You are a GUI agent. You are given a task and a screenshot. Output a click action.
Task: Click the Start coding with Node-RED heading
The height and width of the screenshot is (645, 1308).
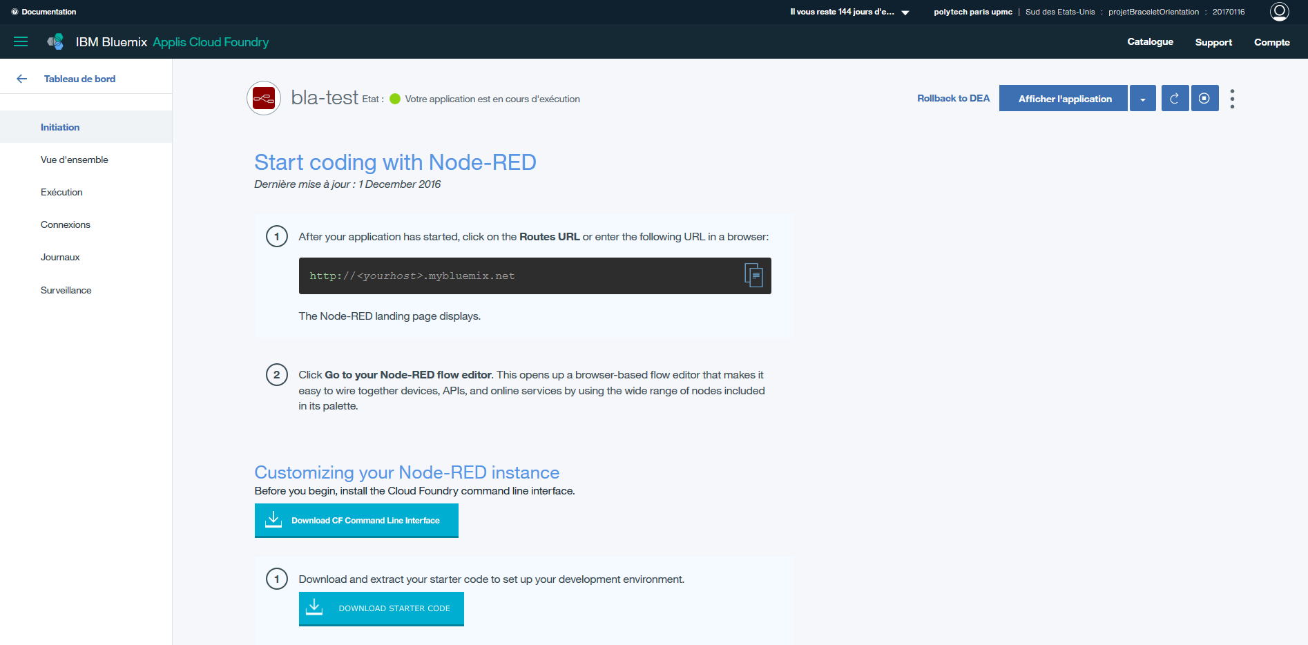(x=395, y=162)
